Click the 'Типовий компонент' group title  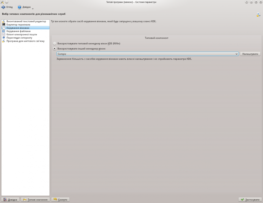point(156,38)
